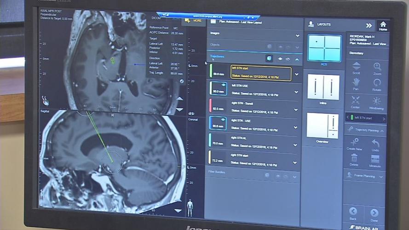This screenshot has width=409, height=230.
Task: Toggle visibility of left STN start thumbnail
Action: pos(219,71)
